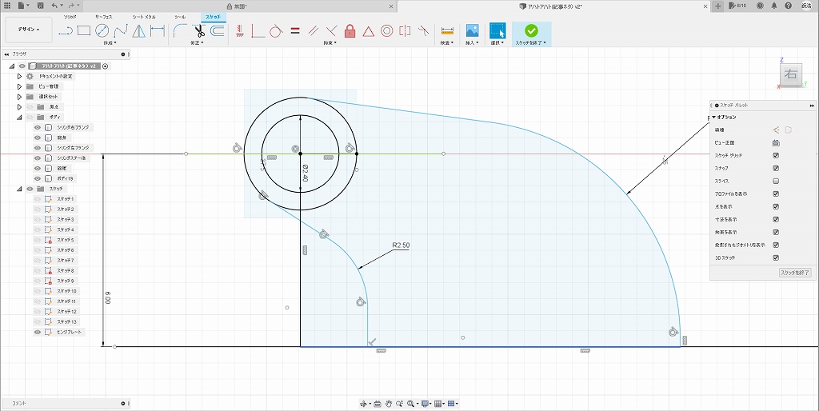Expand the ドキュメントの設定 tree node
Screen dimensions: 819x411
[19, 76]
